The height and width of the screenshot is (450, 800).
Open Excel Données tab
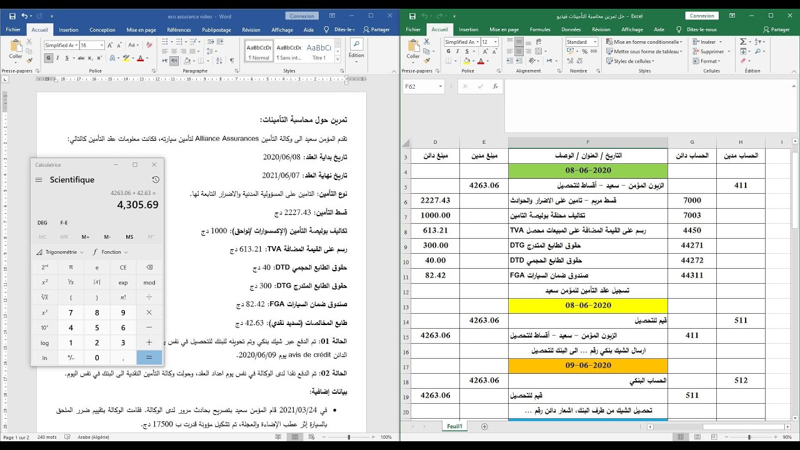click(571, 29)
